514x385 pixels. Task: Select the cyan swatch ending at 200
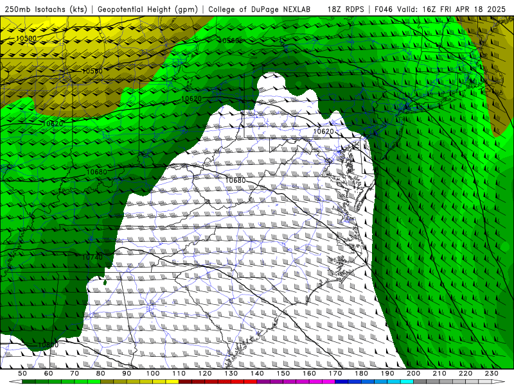[407, 382]
